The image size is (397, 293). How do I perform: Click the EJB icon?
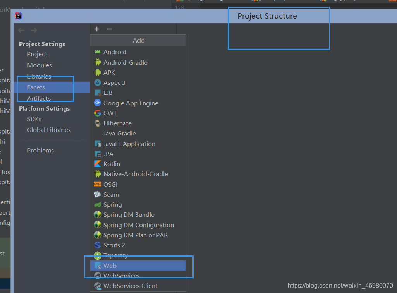(98, 93)
